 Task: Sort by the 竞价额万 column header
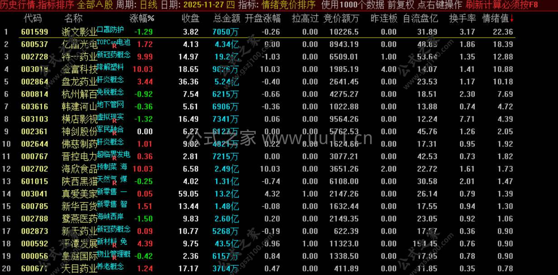(341, 19)
